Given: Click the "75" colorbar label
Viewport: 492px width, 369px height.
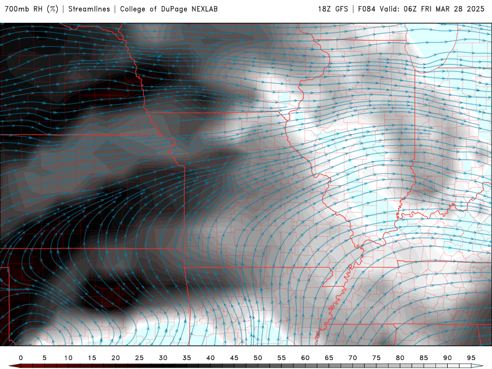Looking at the screenshot, I should coord(376,358).
